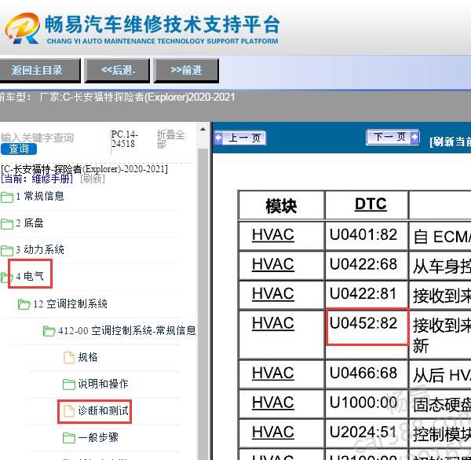Click the folder icon beside 说明和操作
This screenshot has height=460, width=471.
(x=69, y=385)
